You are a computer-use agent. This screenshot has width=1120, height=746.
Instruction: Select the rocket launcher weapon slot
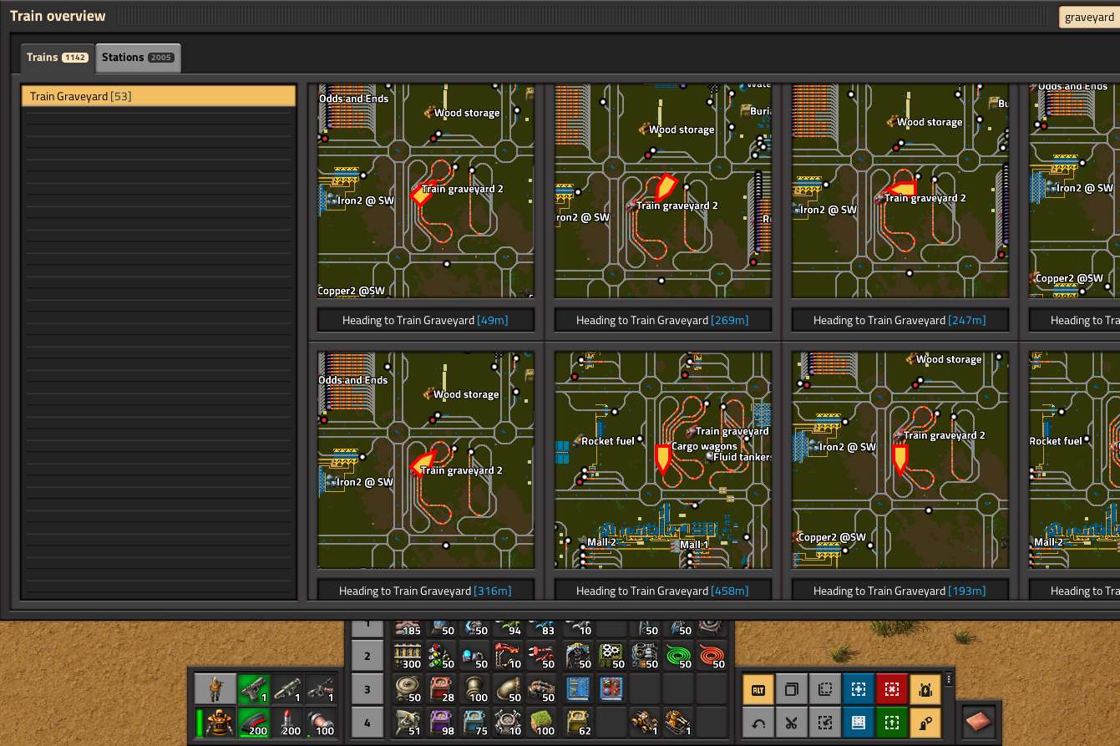point(286,689)
